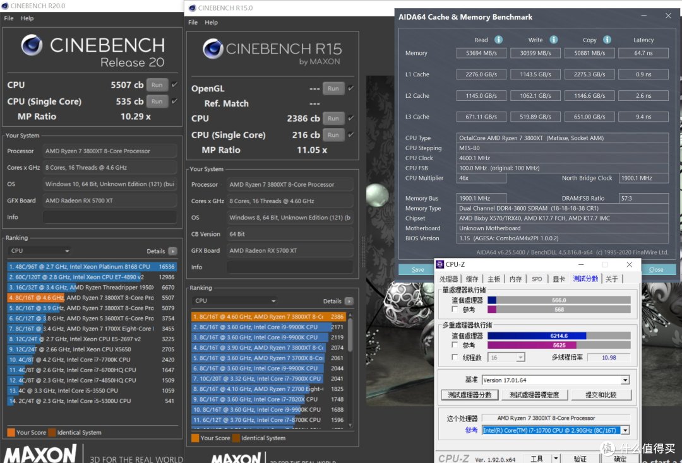Run the R20 CPU benchmark
This screenshot has height=463, width=682.
(x=157, y=85)
